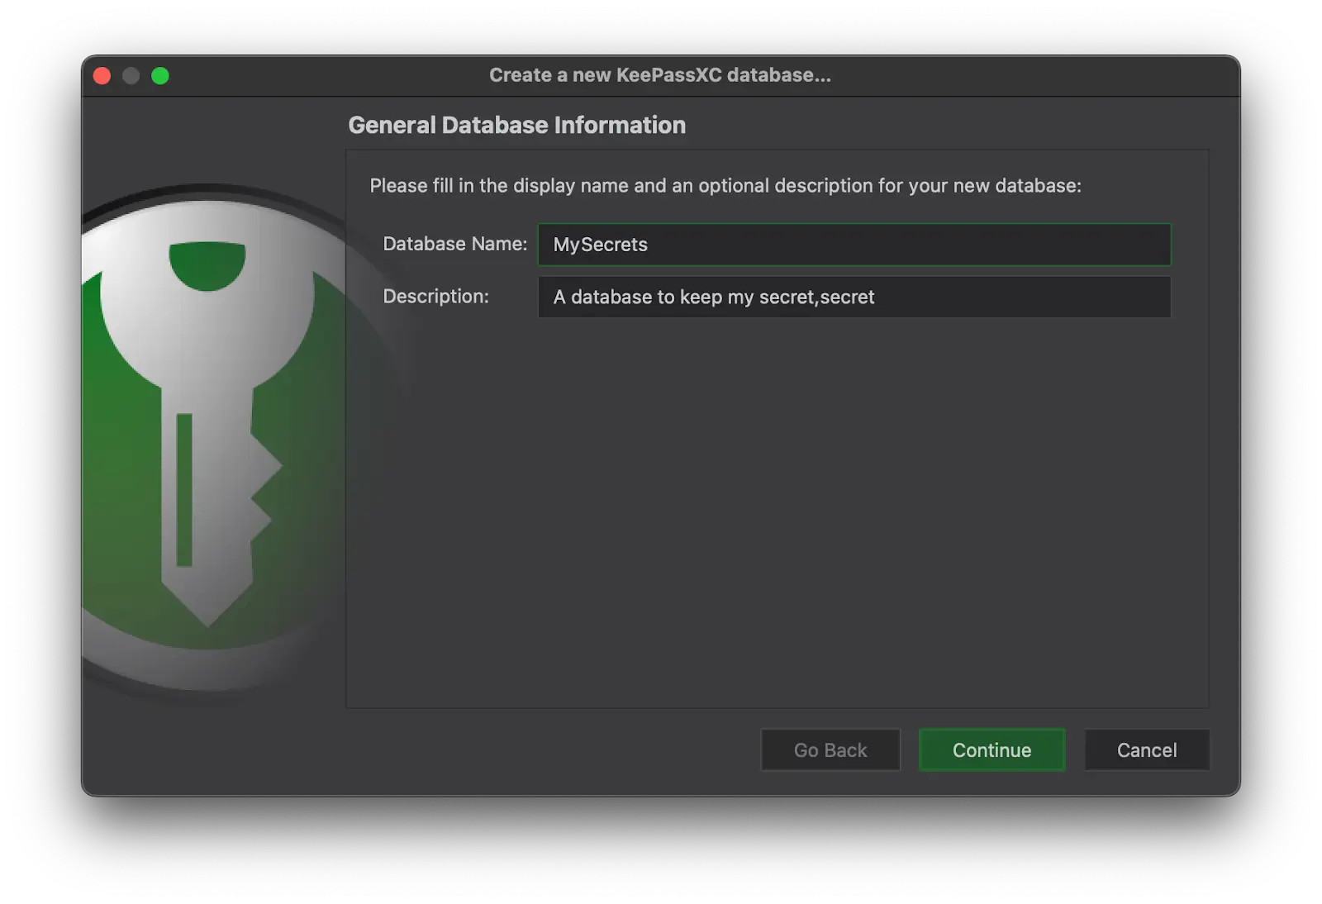Click the MySecrets text in the name field

(599, 245)
